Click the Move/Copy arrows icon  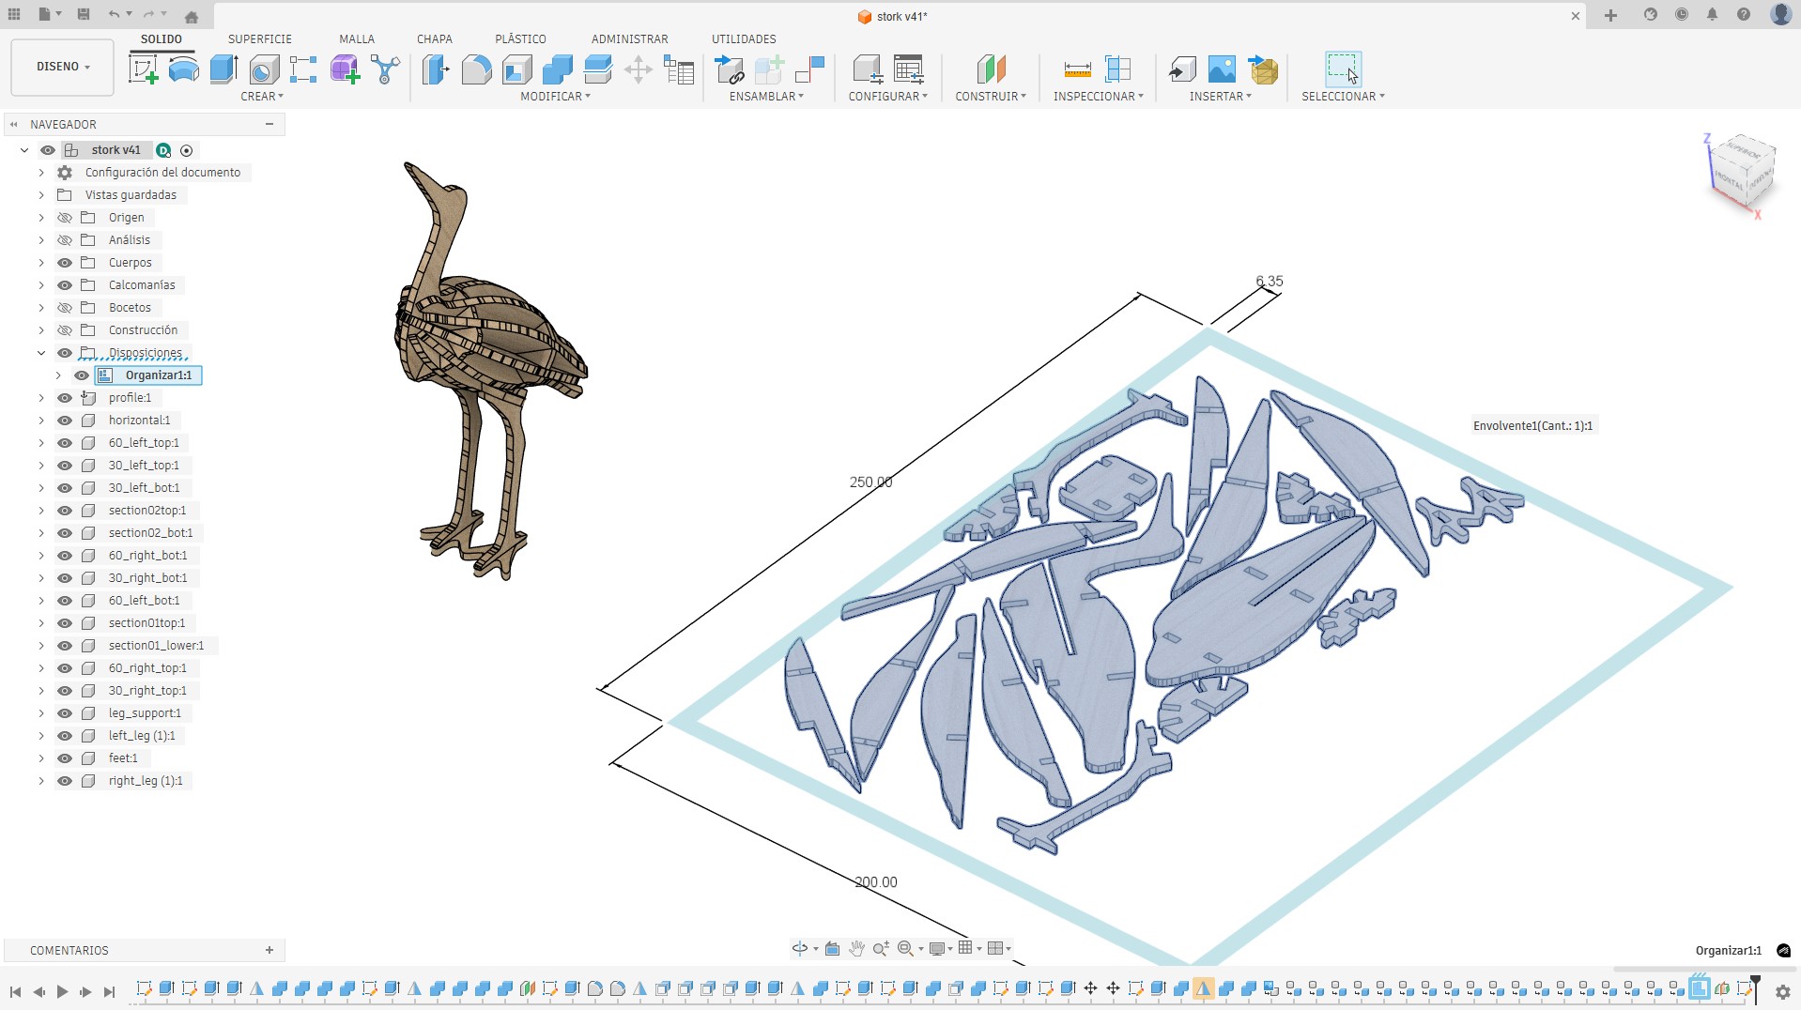click(x=639, y=69)
